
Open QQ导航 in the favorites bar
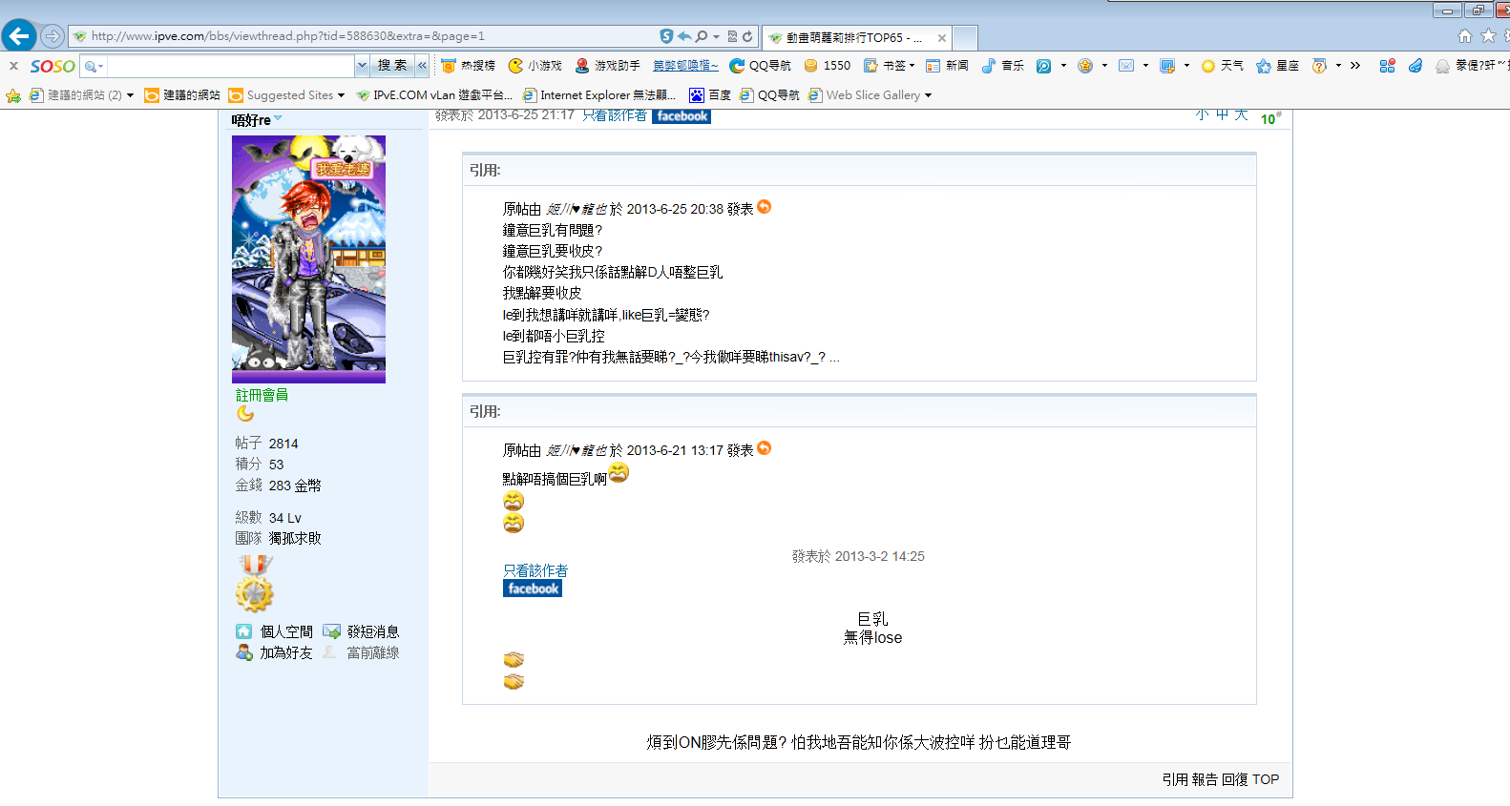click(769, 95)
